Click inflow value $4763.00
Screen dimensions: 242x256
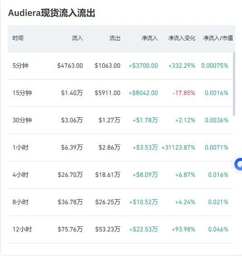70,65
